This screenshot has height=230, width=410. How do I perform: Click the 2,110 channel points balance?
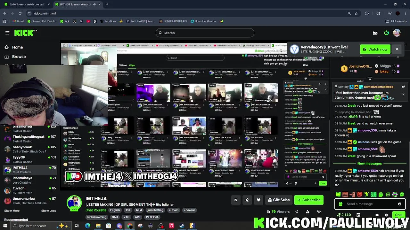[x=343, y=215]
